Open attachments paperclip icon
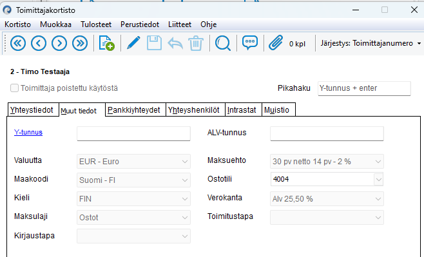This screenshot has height=257, width=424. (276, 43)
